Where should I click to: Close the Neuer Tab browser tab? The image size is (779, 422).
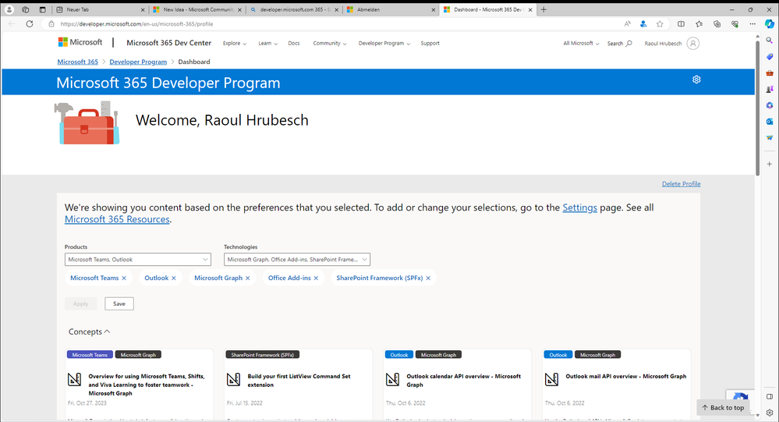coord(143,9)
